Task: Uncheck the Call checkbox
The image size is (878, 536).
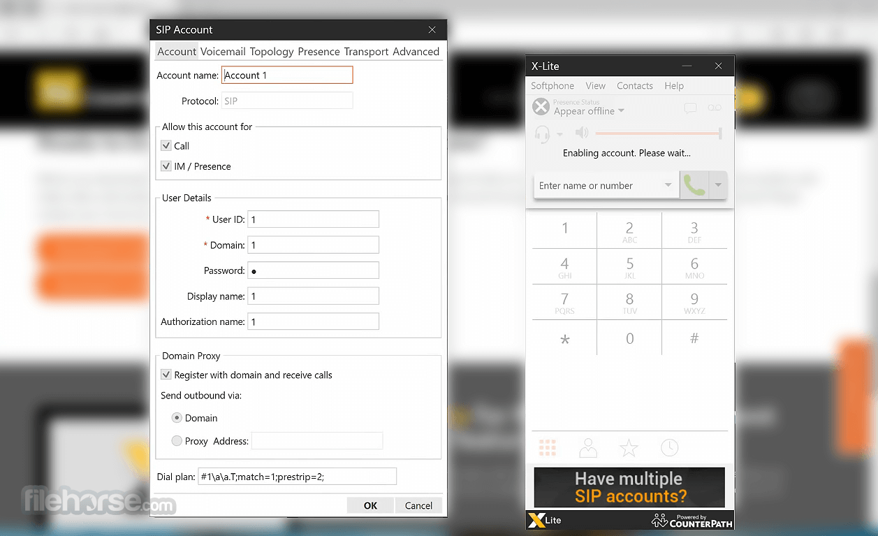Action: (166, 146)
